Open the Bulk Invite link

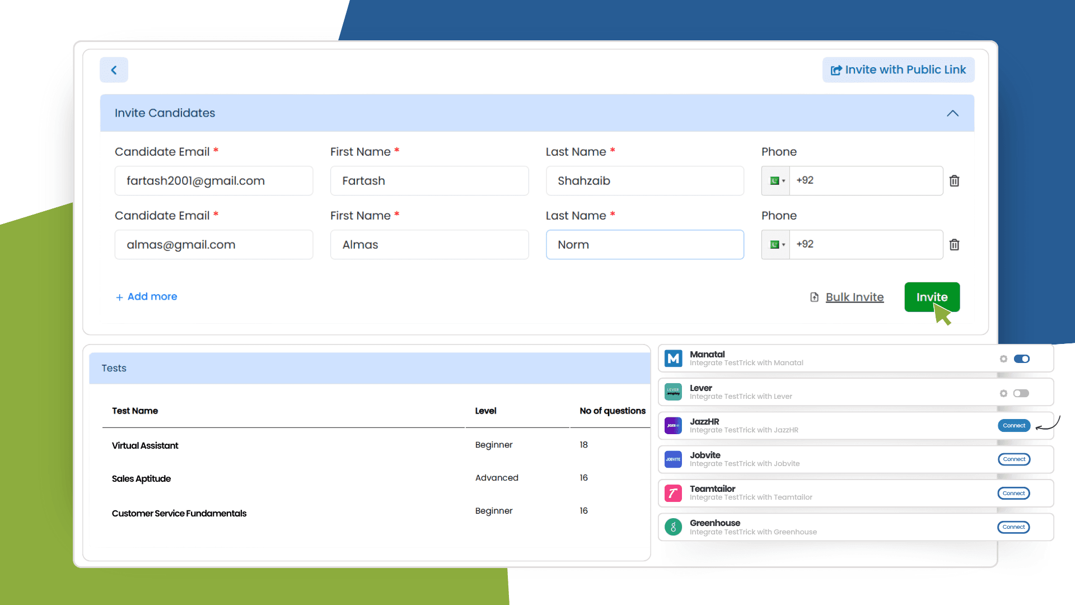tap(854, 297)
